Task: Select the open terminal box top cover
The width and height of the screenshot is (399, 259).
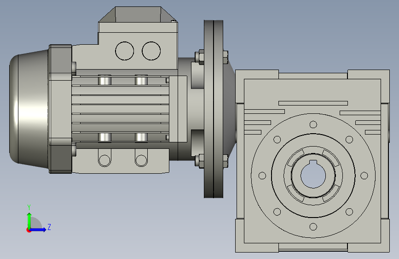Action: [138, 15]
